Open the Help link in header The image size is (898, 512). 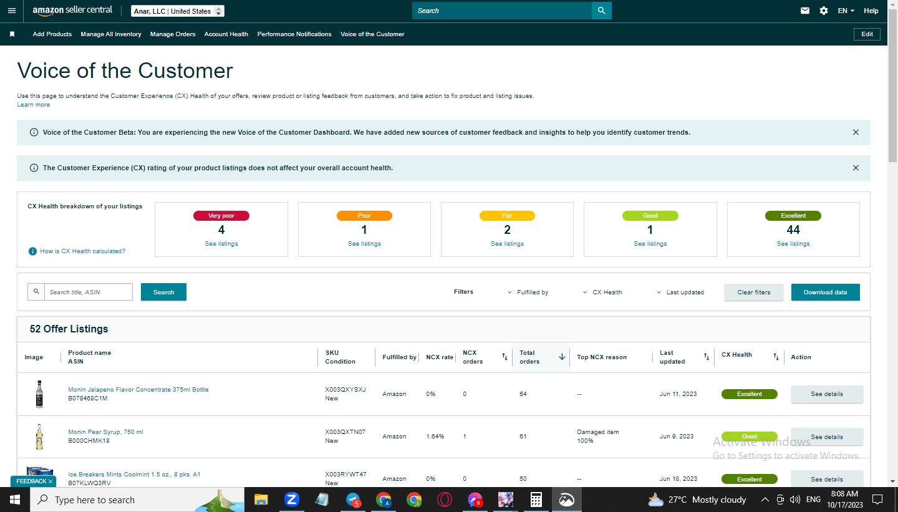871,11
